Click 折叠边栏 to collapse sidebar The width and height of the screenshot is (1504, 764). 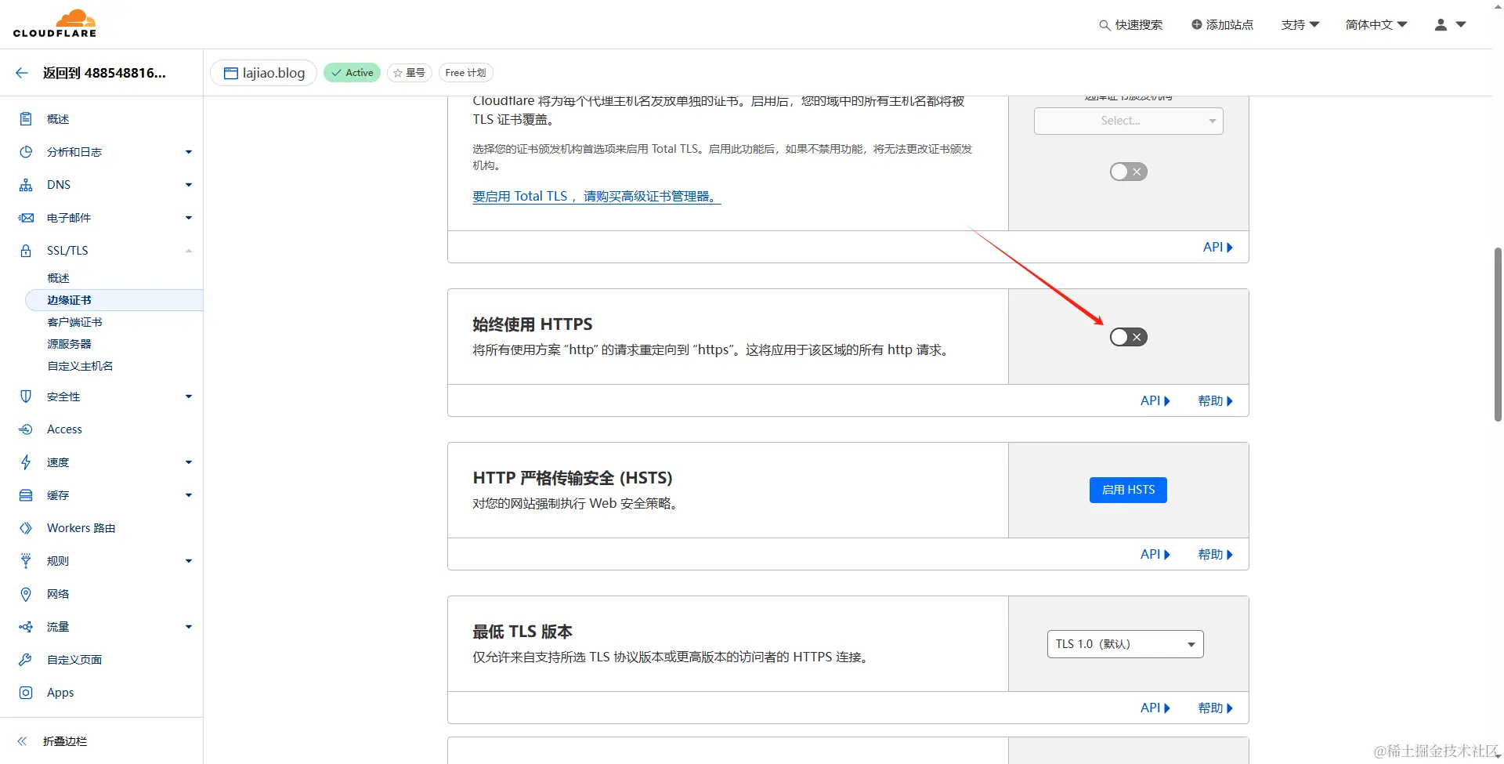(65, 741)
